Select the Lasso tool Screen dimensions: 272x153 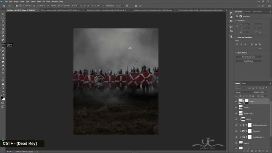[3, 22]
